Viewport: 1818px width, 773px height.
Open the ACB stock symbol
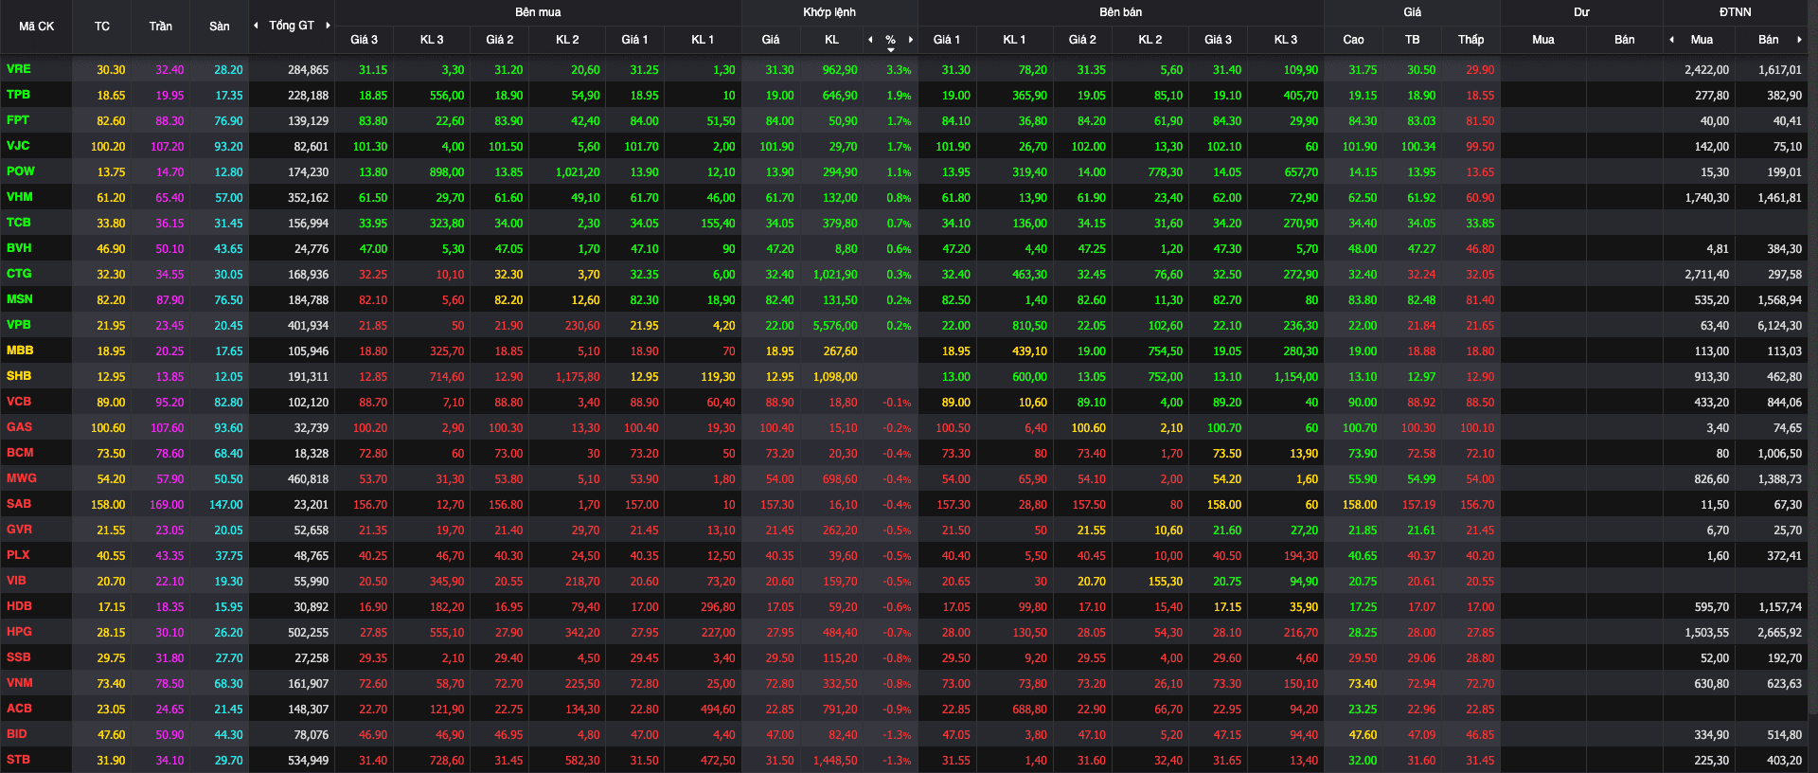click(x=19, y=709)
